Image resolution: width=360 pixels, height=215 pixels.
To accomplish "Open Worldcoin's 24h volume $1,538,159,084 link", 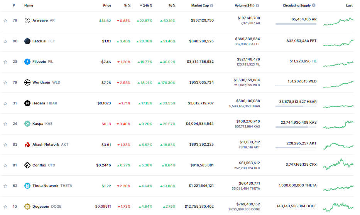I will tap(247, 80).
